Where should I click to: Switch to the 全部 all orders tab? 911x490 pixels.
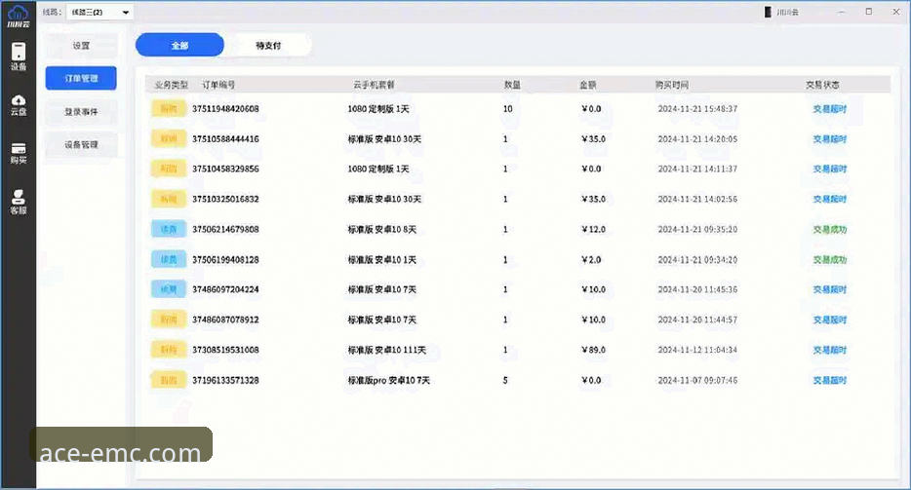(179, 45)
